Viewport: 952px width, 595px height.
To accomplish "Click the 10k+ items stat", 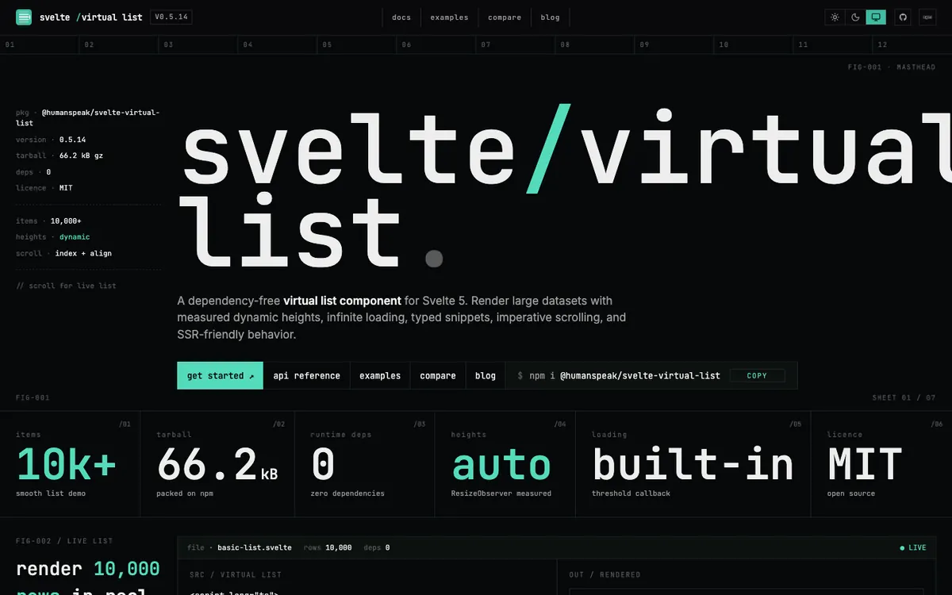I will point(70,466).
